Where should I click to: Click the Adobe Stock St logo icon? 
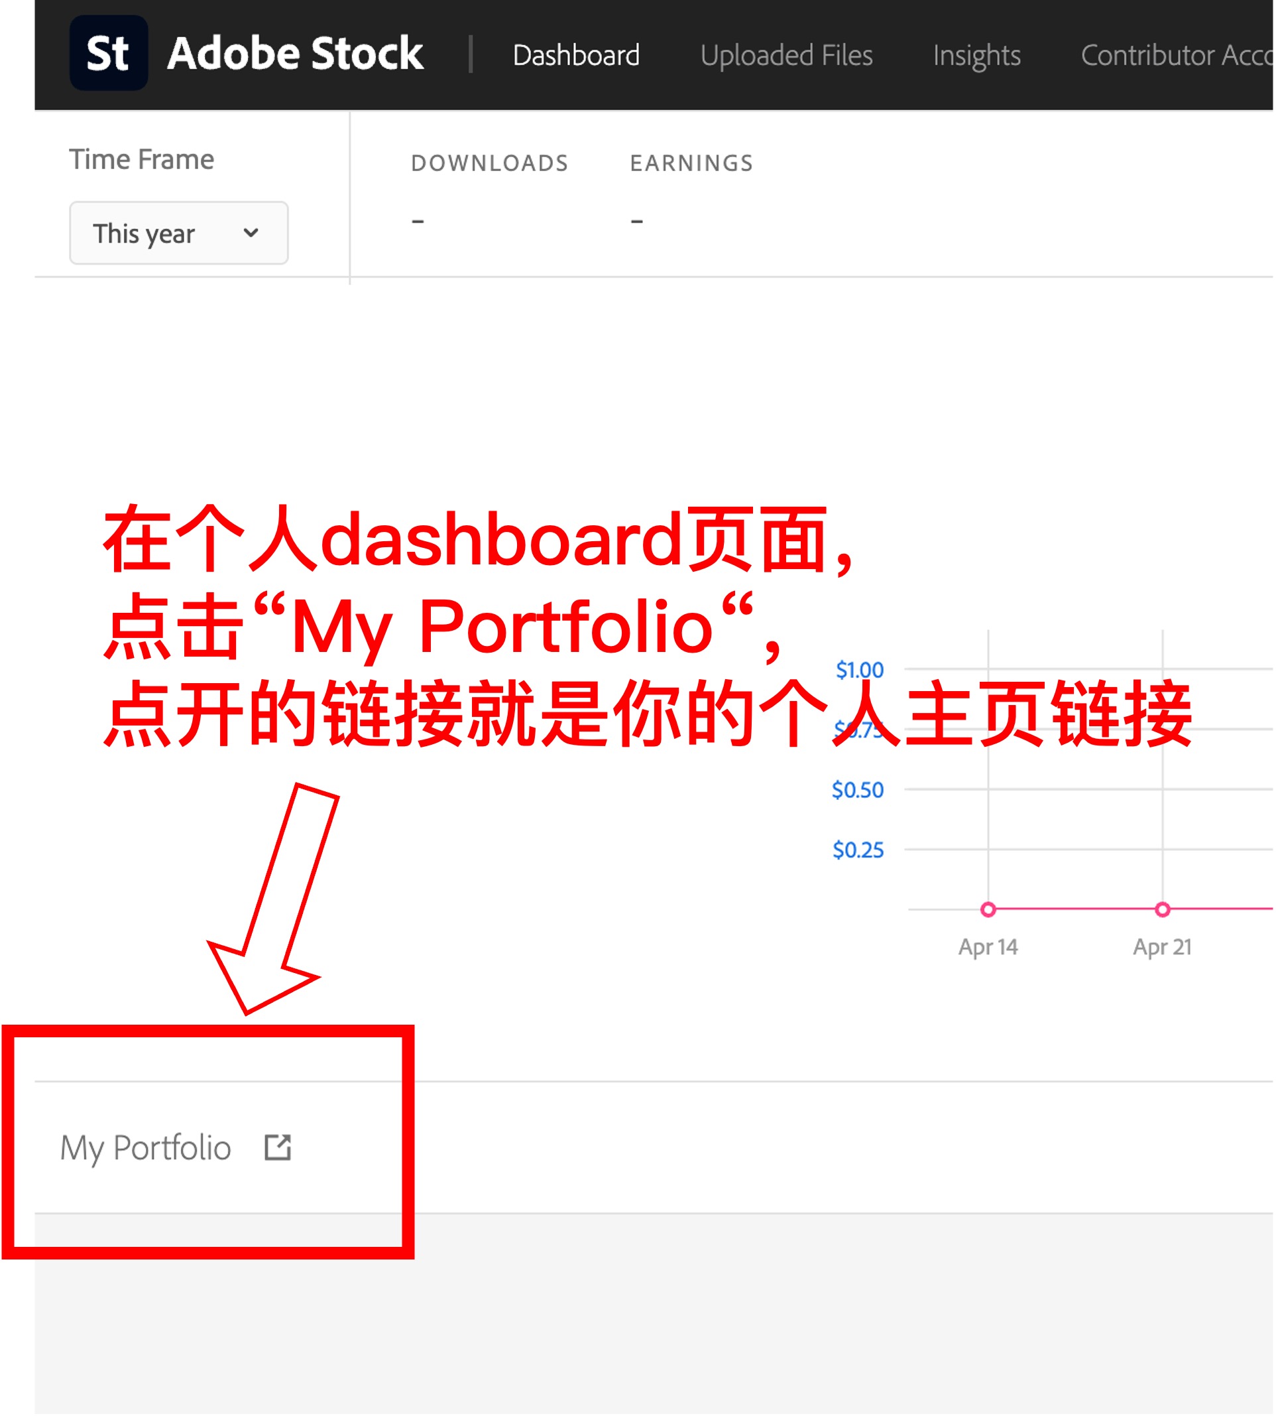(109, 52)
